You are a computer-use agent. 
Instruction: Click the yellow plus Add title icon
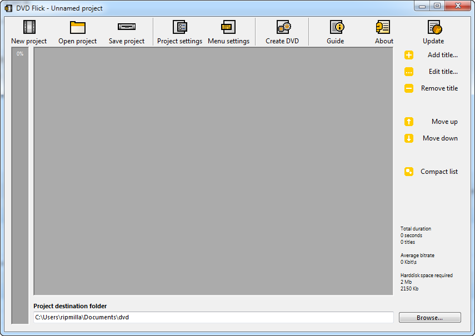click(x=409, y=55)
